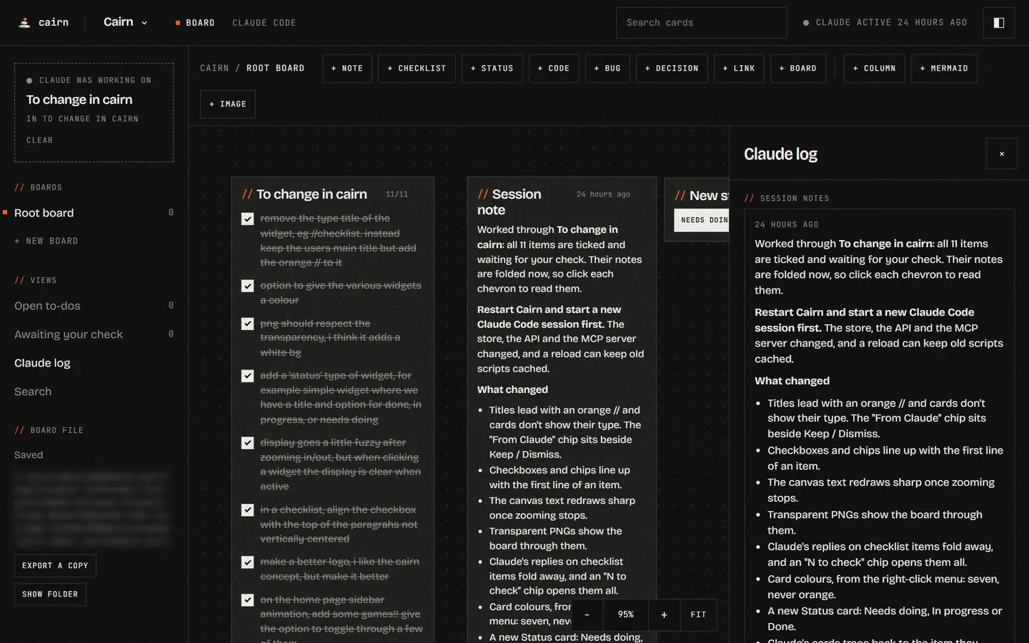Uncheck 'remove the type title' checklist item
Viewport: 1029px width, 643px height.
click(247, 219)
